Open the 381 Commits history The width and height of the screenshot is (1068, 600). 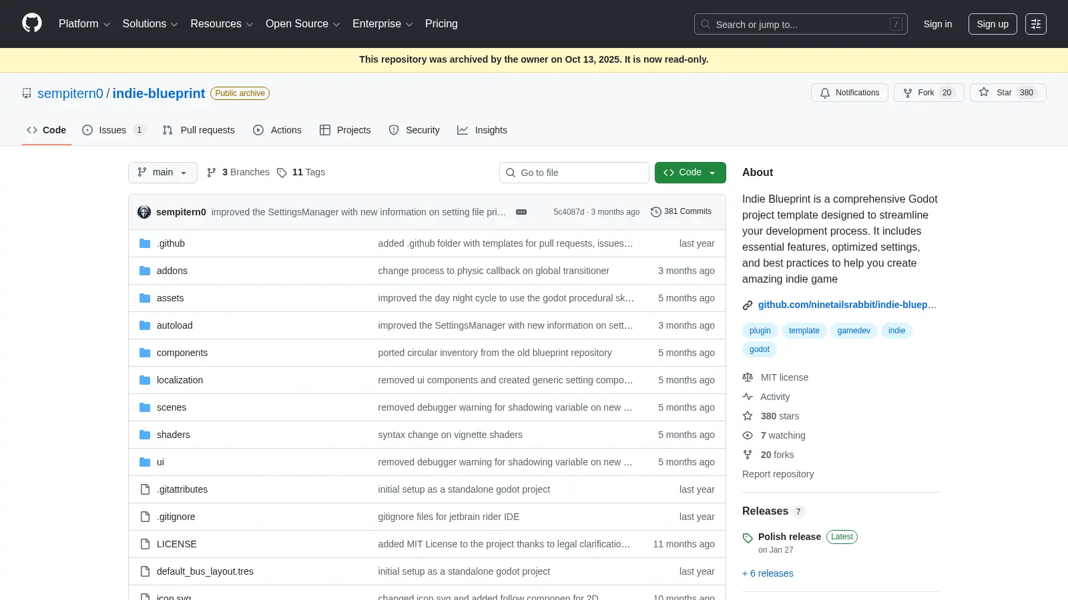681,211
